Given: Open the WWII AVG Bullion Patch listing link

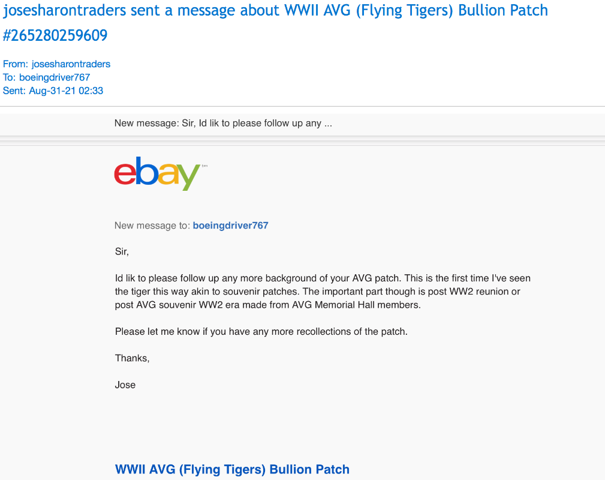Looking at the screenshot, I should (232, 469).
